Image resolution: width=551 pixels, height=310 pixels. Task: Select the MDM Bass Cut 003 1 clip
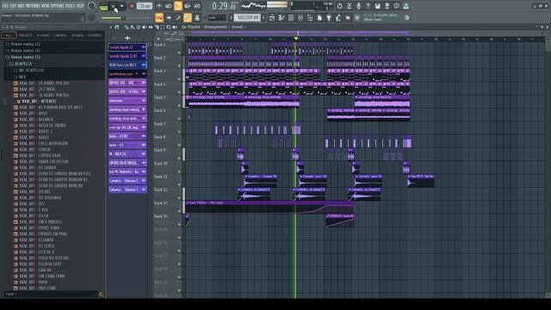pyautogui.click(x=127, y=65)
